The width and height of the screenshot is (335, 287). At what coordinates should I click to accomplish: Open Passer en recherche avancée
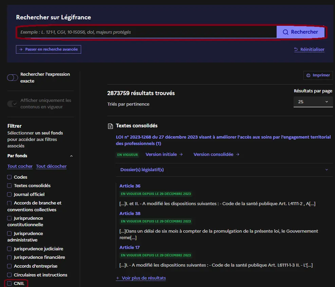pos(49,49)
